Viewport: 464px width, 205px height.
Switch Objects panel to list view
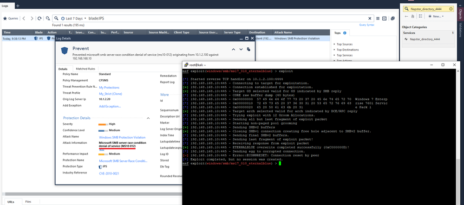420,16
